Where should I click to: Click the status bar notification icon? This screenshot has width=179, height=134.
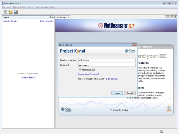(x=162, y=131)
